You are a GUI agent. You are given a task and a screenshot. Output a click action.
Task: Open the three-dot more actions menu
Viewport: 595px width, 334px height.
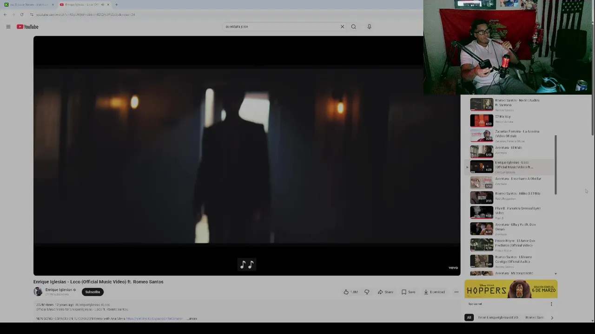click(456, 292)
